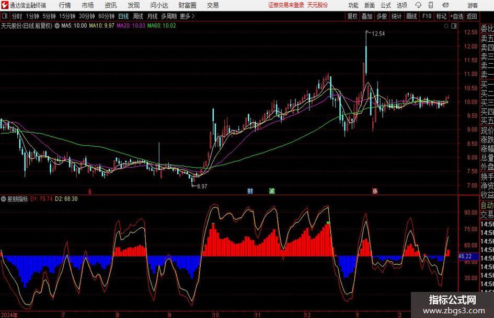This screenshot has height=318, width=494.
Task: Click the 天元股份 title link
Action: point(317,5)
